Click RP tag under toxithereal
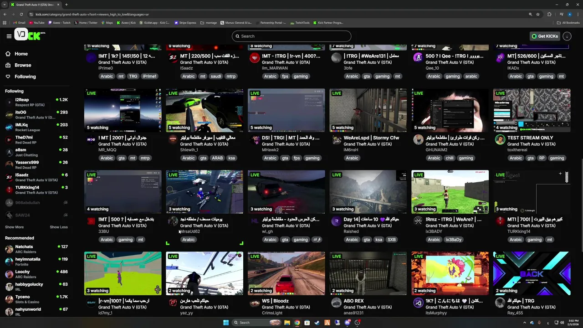583x328 pixels. click(542, 158)
